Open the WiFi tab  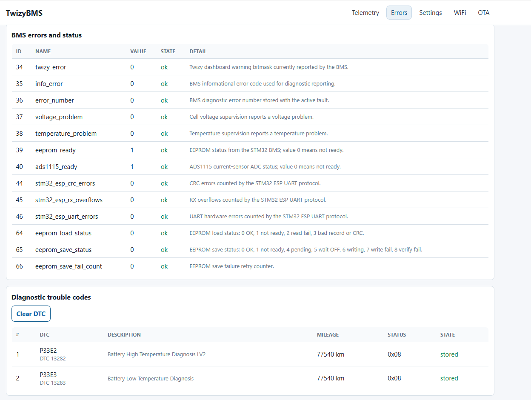click(460, 13)
